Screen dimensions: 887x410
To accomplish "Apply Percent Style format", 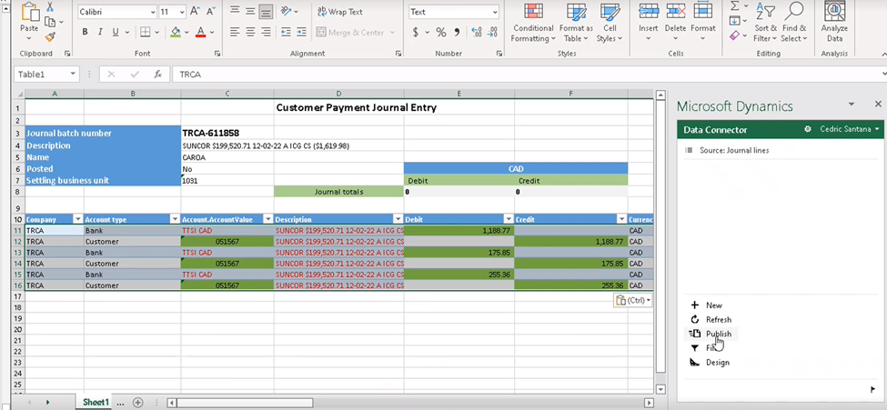I will point(441,32).
